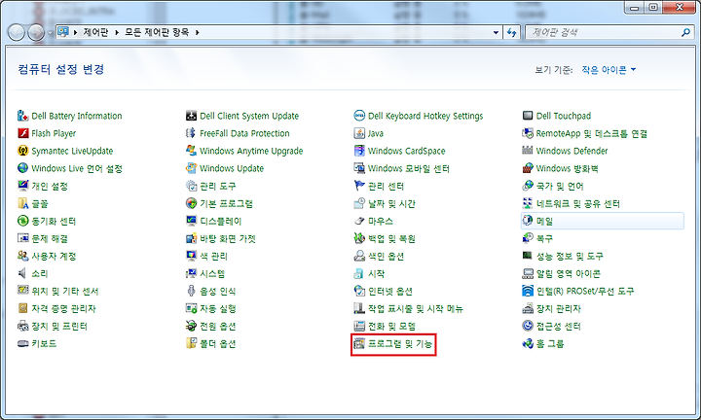Open the 글꼴 link
The image size is (701, 420).
(40, 203)
